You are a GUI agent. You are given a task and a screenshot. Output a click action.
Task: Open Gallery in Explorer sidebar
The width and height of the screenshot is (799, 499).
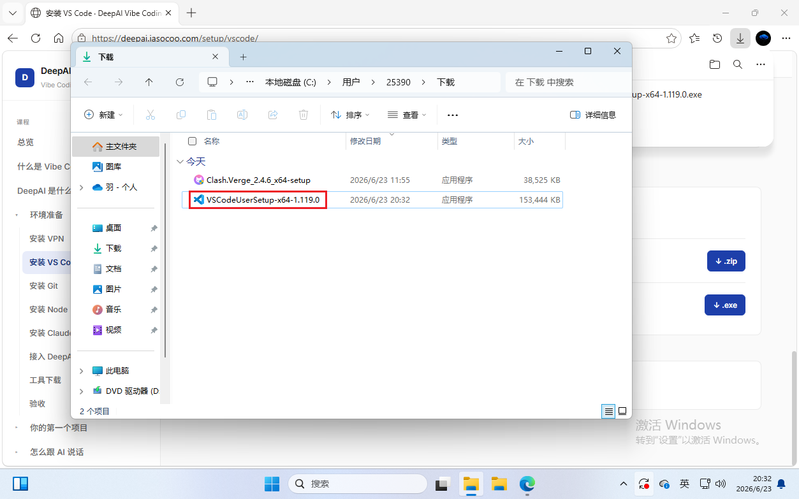tap(115, 166)
